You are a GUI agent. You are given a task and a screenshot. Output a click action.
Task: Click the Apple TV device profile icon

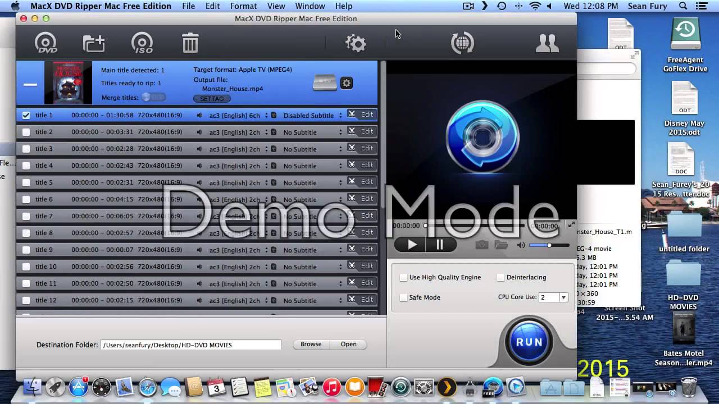point(325,83)
